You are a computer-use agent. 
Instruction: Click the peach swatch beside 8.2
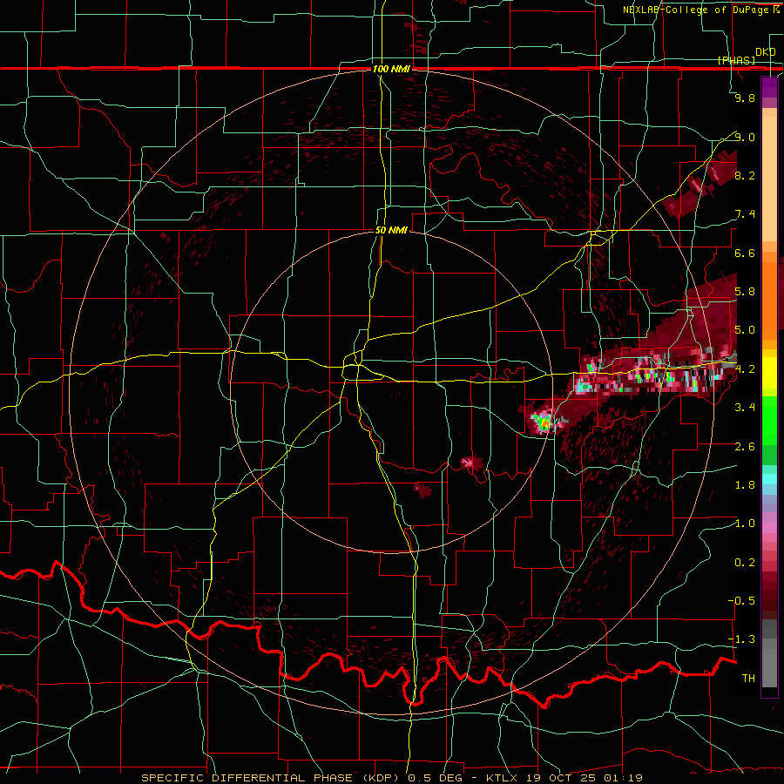tap(769, 179)
